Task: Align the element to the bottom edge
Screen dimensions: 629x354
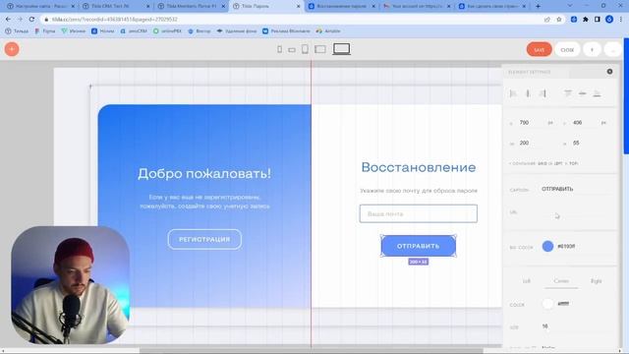Action: tap(597, 93)
